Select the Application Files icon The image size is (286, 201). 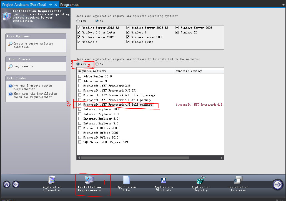126,180
